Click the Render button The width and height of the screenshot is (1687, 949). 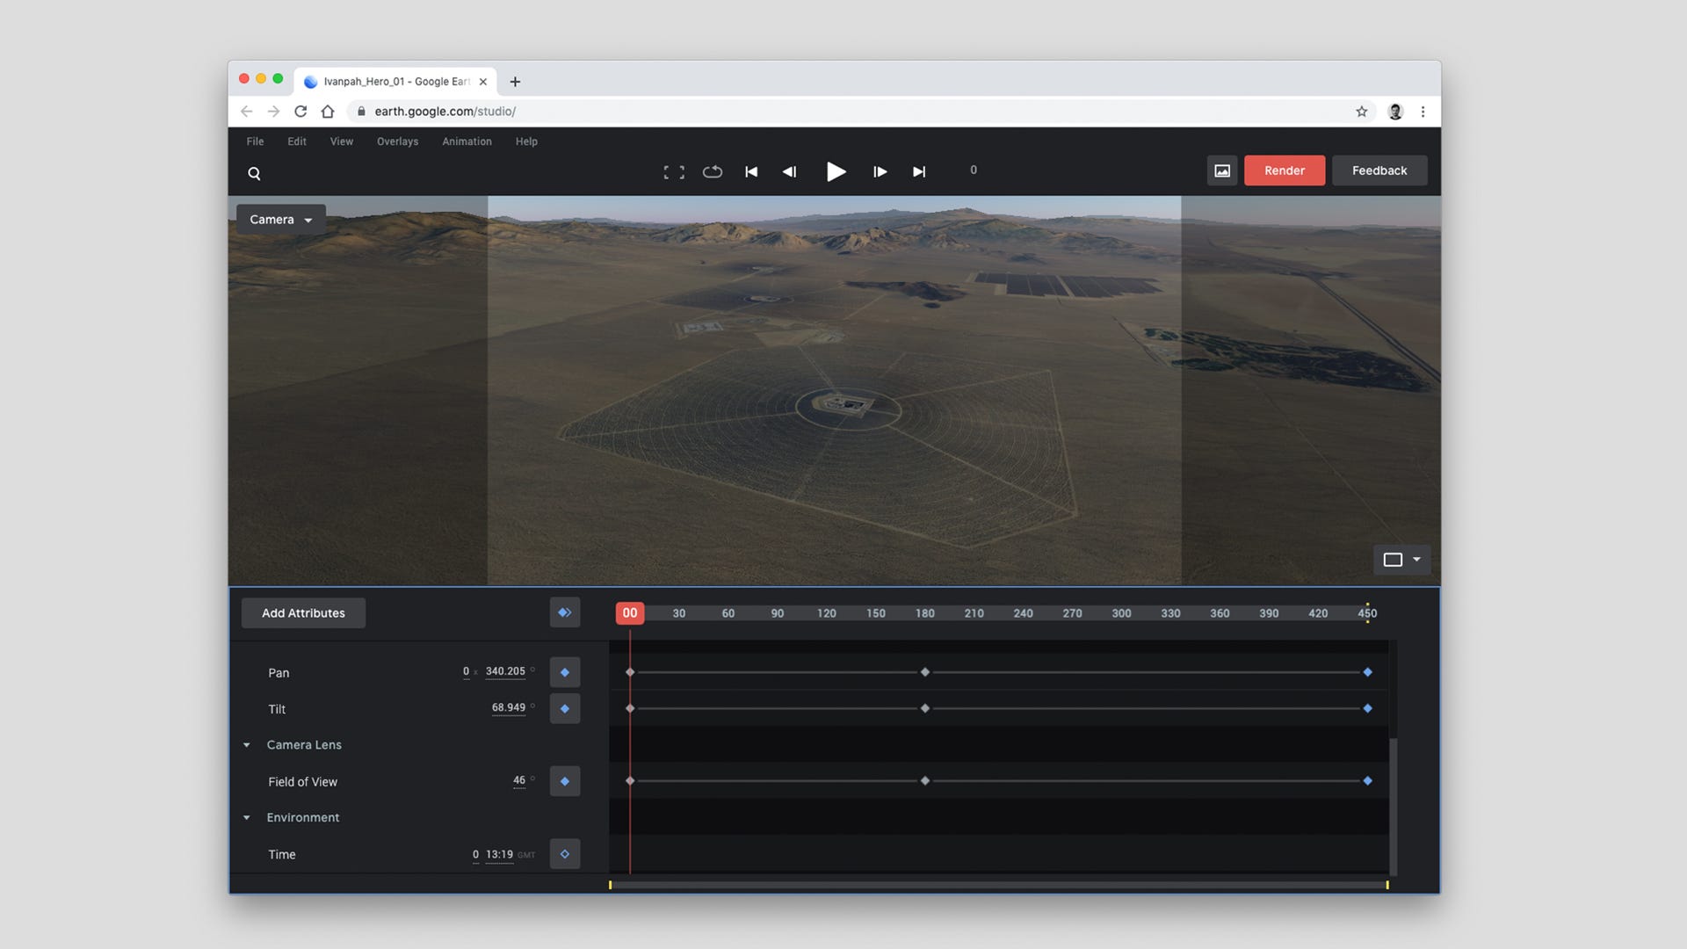point(1284,170)
